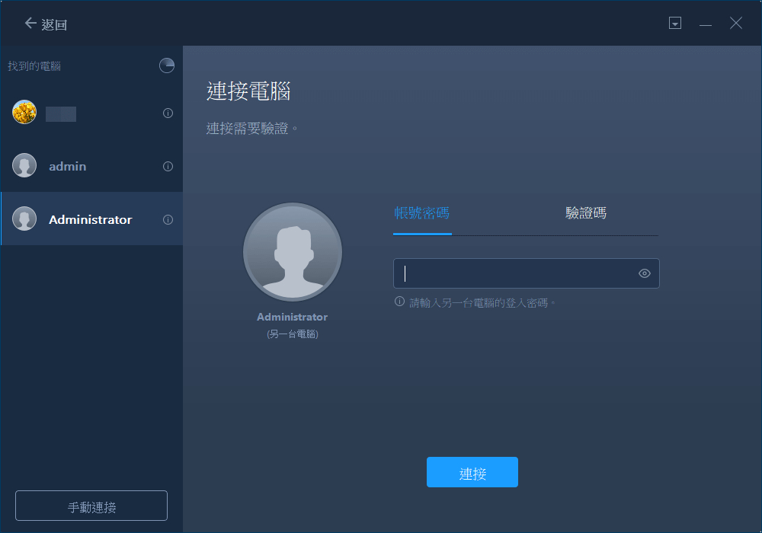Select Administrator in the computer list

[90, 219]
